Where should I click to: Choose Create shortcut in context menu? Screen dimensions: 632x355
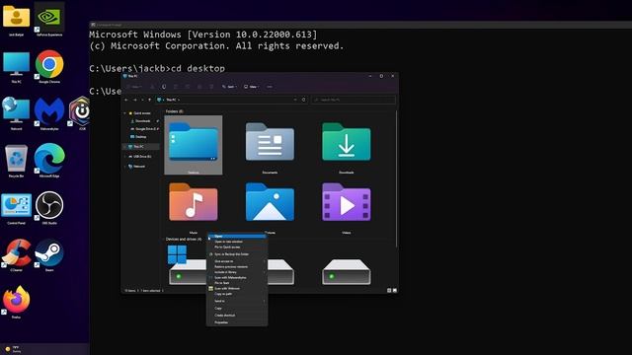[237, 316]
